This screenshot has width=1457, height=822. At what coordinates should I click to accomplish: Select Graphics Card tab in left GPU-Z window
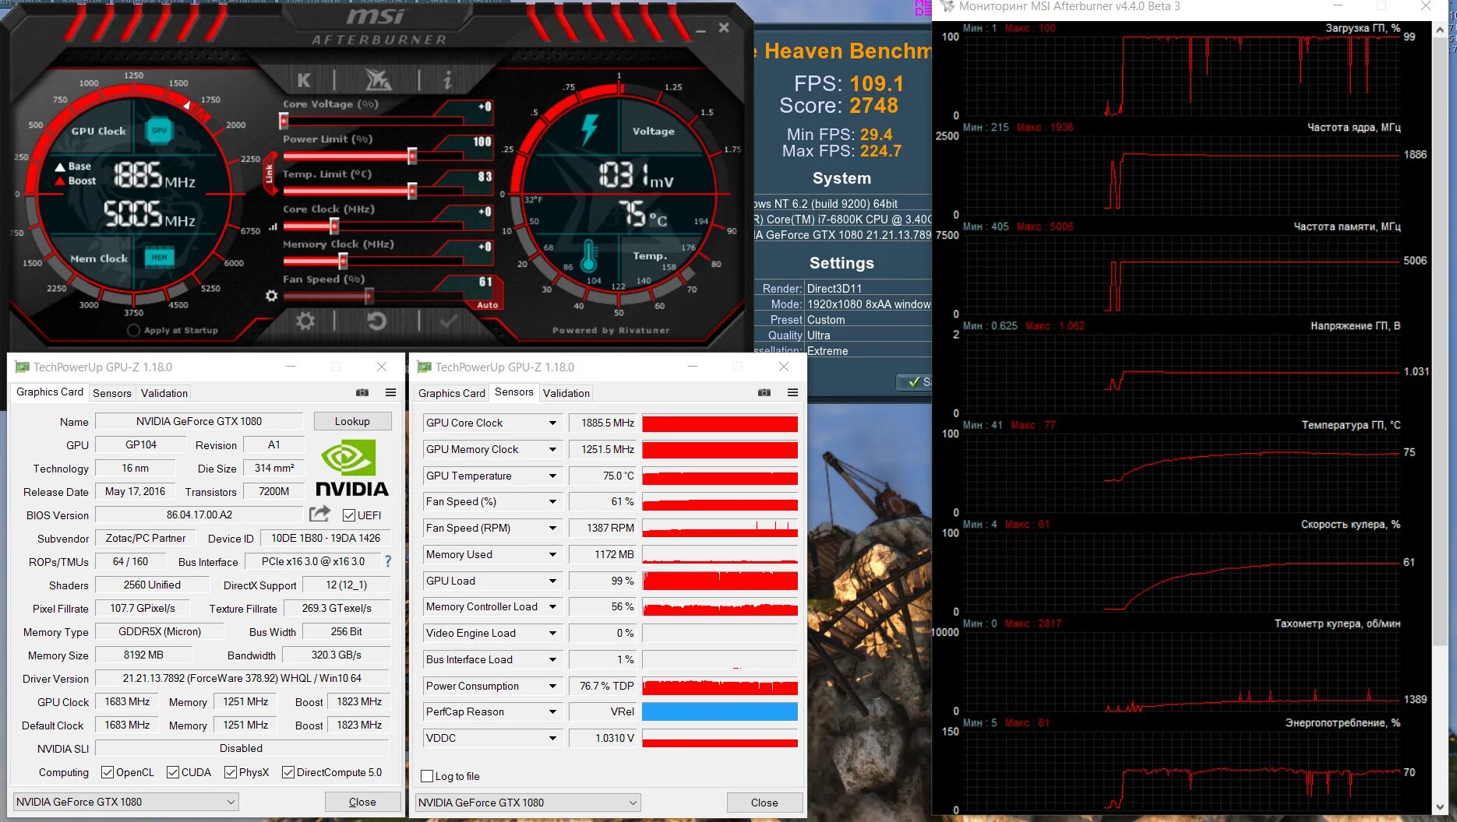50,392
